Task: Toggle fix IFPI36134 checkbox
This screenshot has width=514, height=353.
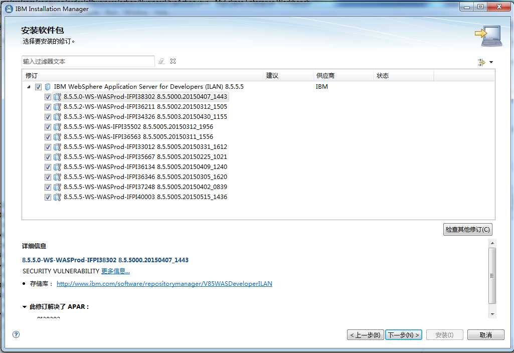Action: tap(48, 167)
